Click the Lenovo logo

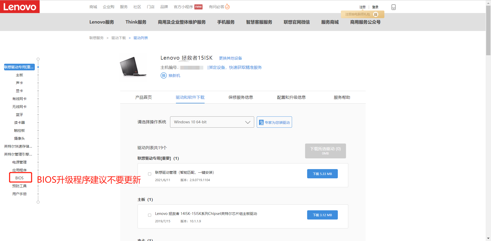pyautogui.click(x=20, y=6)
